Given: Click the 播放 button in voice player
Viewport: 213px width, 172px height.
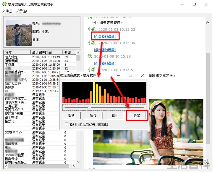Looking at the screenshot, I should pyautogui.click(x=72, y=115).
